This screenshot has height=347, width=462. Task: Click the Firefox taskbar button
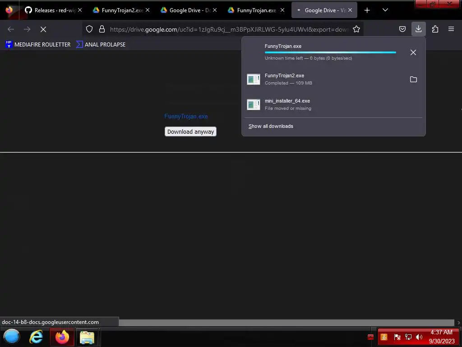pos(62,337)
